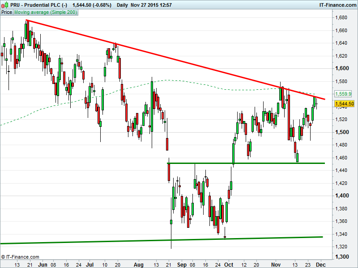
Task: Click the green 1,559.9 moving average tag
Action: coord(343,94)
